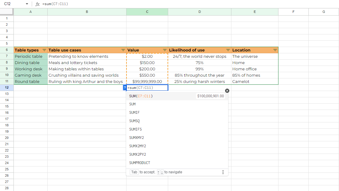Image resolution: width=339 pixels, height=191 pixels.
Task: Choose SUMX2MY2 from the function list
Action: pos(177,146)
